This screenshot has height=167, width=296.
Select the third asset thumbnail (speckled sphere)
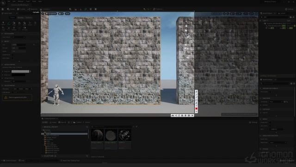pos(124,139)
